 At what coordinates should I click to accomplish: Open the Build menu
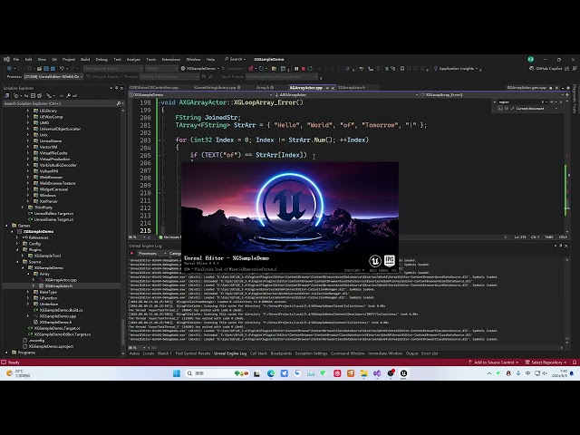[x=85, y=59]
